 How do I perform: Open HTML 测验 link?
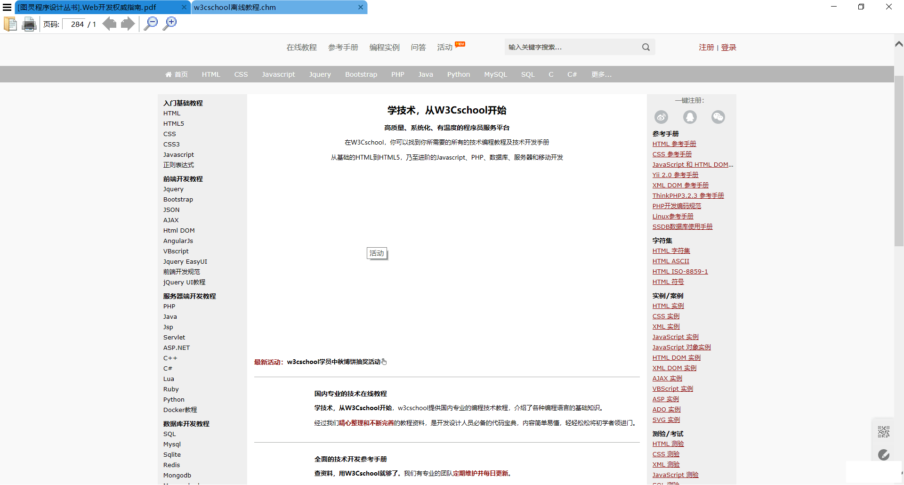[668, 444]
